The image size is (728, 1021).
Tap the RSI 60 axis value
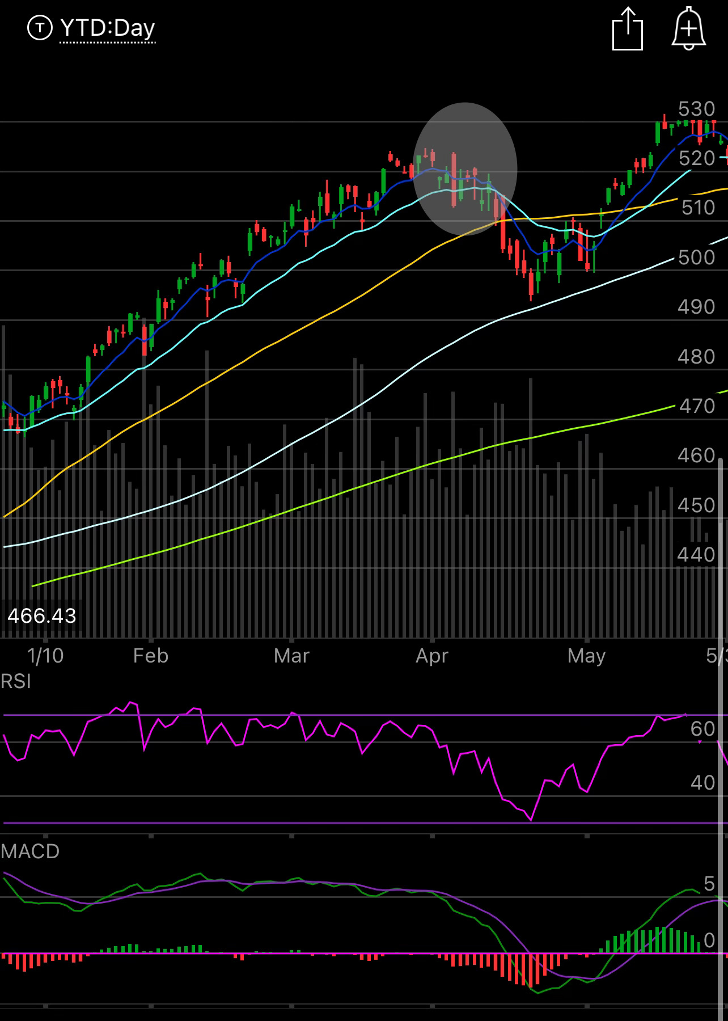click(x=703, y=729)
